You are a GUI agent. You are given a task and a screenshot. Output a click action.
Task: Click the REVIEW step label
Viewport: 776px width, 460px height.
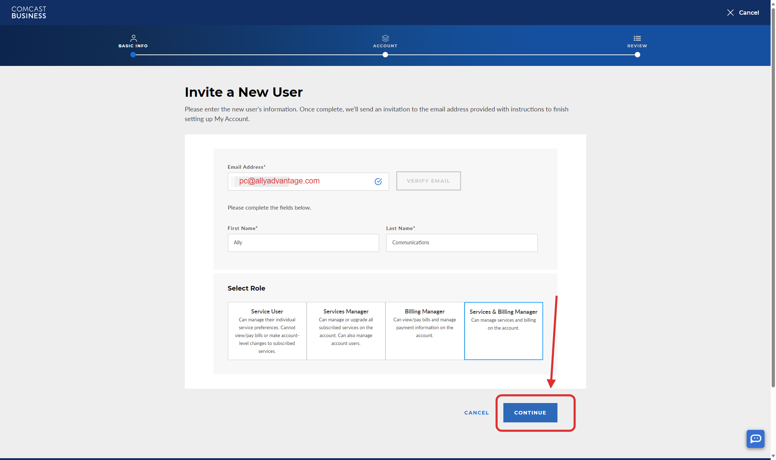637,46
